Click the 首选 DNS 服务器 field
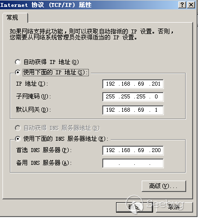The width and height of the screenshot is (198, 218). pyautogui.click(x=133, y=150)
